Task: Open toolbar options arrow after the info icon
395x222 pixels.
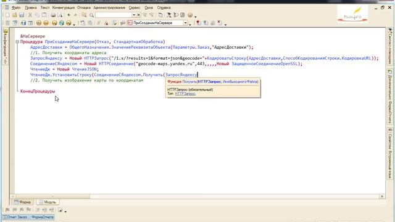Action: 196,17
